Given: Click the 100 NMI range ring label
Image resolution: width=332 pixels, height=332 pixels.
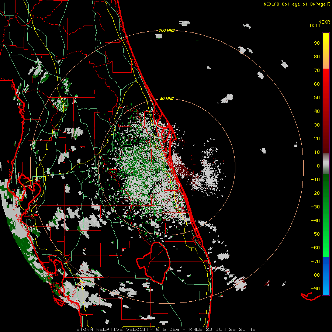Looking at the screenshot, I should coord(167,31).
